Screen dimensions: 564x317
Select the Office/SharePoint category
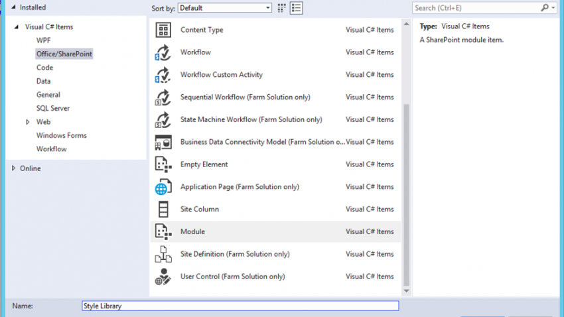[64, 54]
